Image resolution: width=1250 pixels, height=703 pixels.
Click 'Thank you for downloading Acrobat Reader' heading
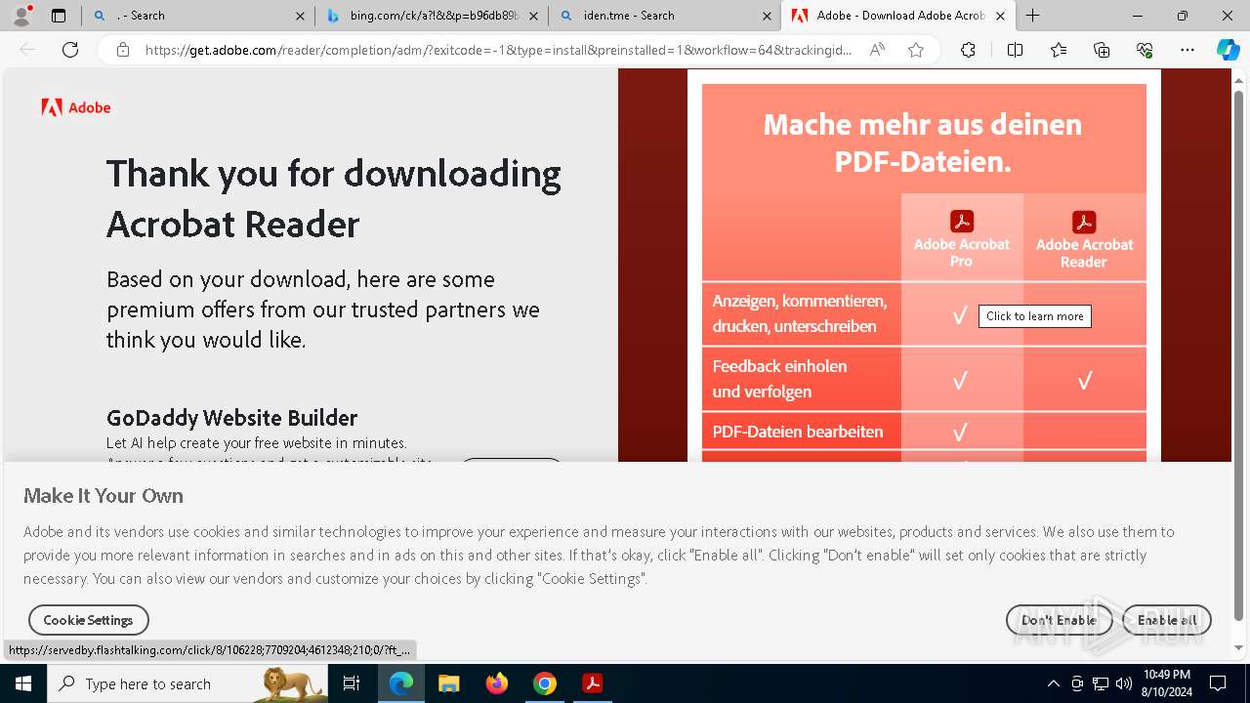click(334, 198)
